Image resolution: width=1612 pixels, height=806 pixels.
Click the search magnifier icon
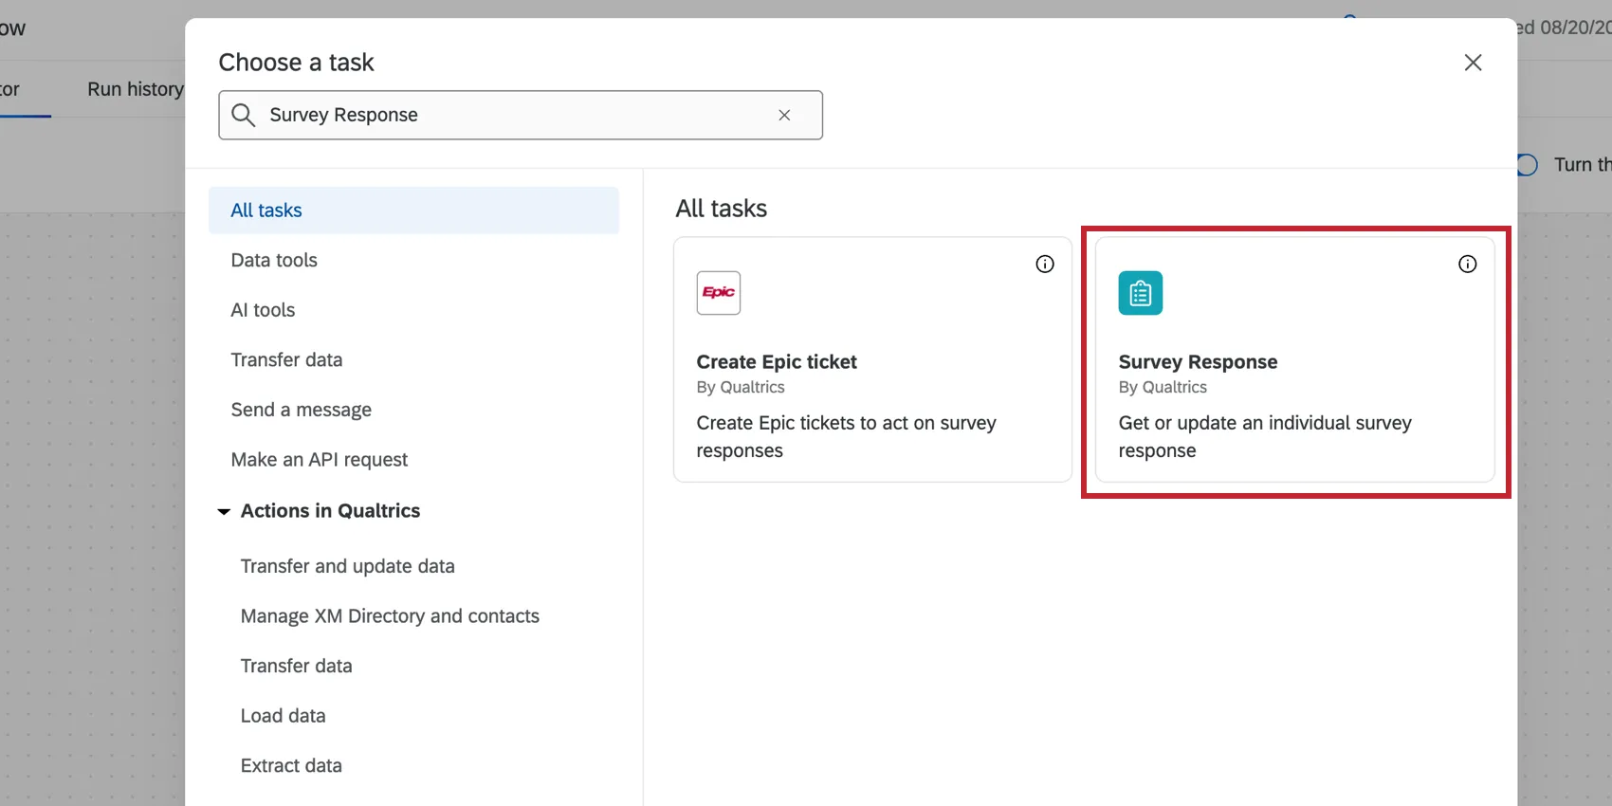(244, 116)
